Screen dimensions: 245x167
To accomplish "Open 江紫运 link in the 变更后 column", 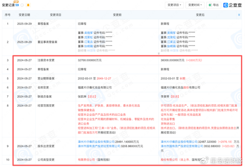I will tap(171, 42).
